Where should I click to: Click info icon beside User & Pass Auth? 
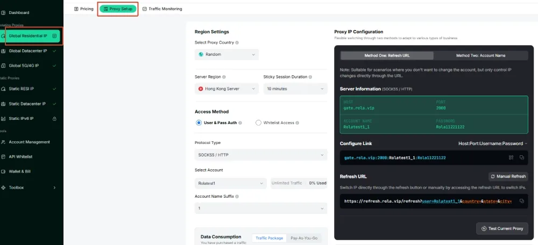240,122
